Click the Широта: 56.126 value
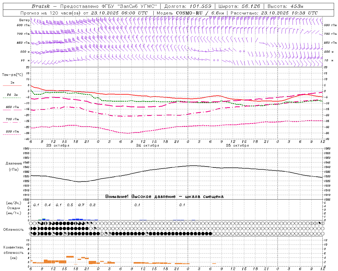This screenshot has width=338, height=271. (240, 6)
